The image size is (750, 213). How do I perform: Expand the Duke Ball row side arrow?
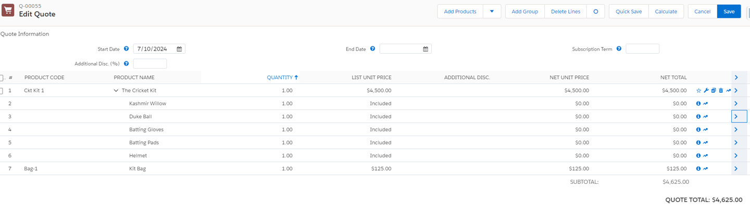point(736,117)
